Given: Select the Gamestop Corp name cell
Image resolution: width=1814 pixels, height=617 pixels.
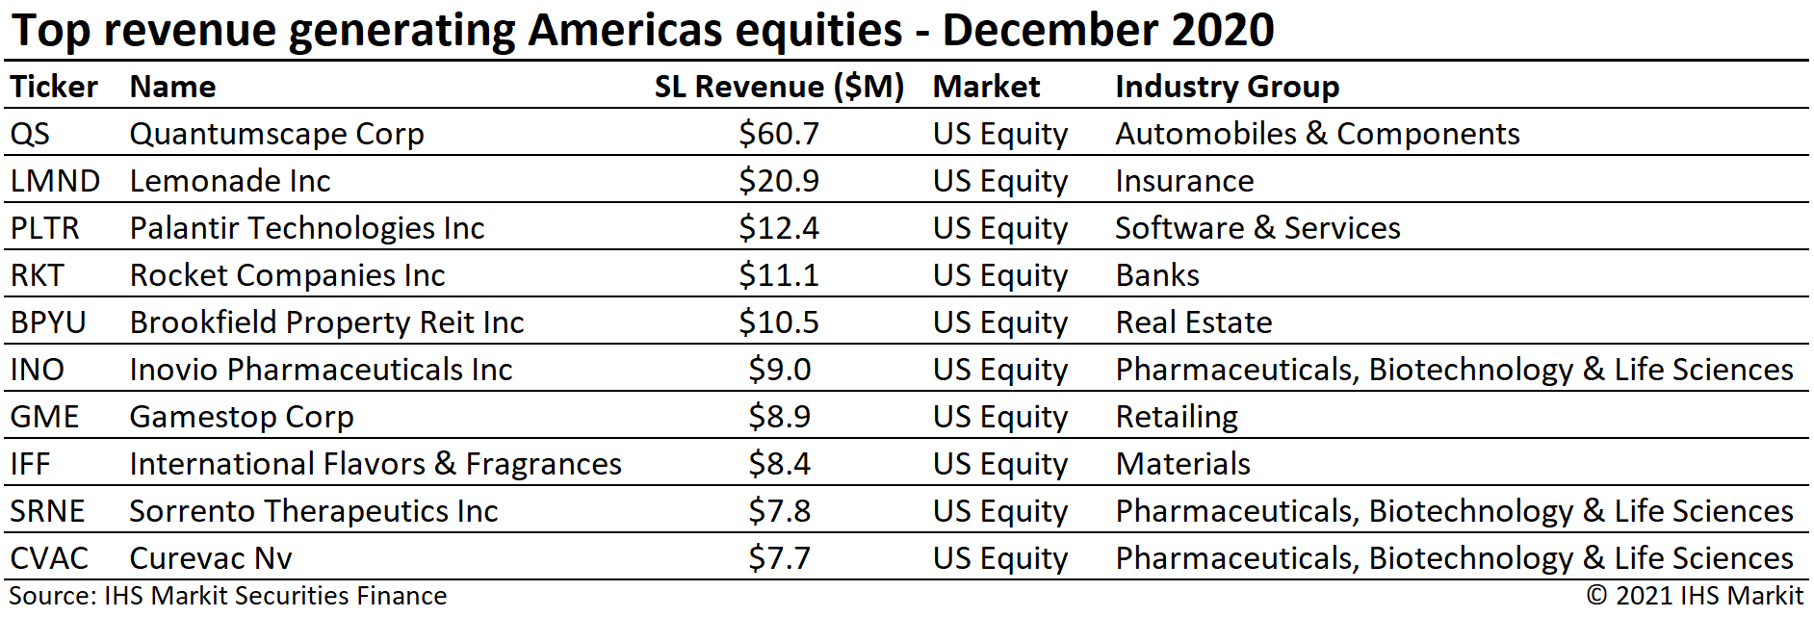Looking at the screenshot, I should click(242, 417).
